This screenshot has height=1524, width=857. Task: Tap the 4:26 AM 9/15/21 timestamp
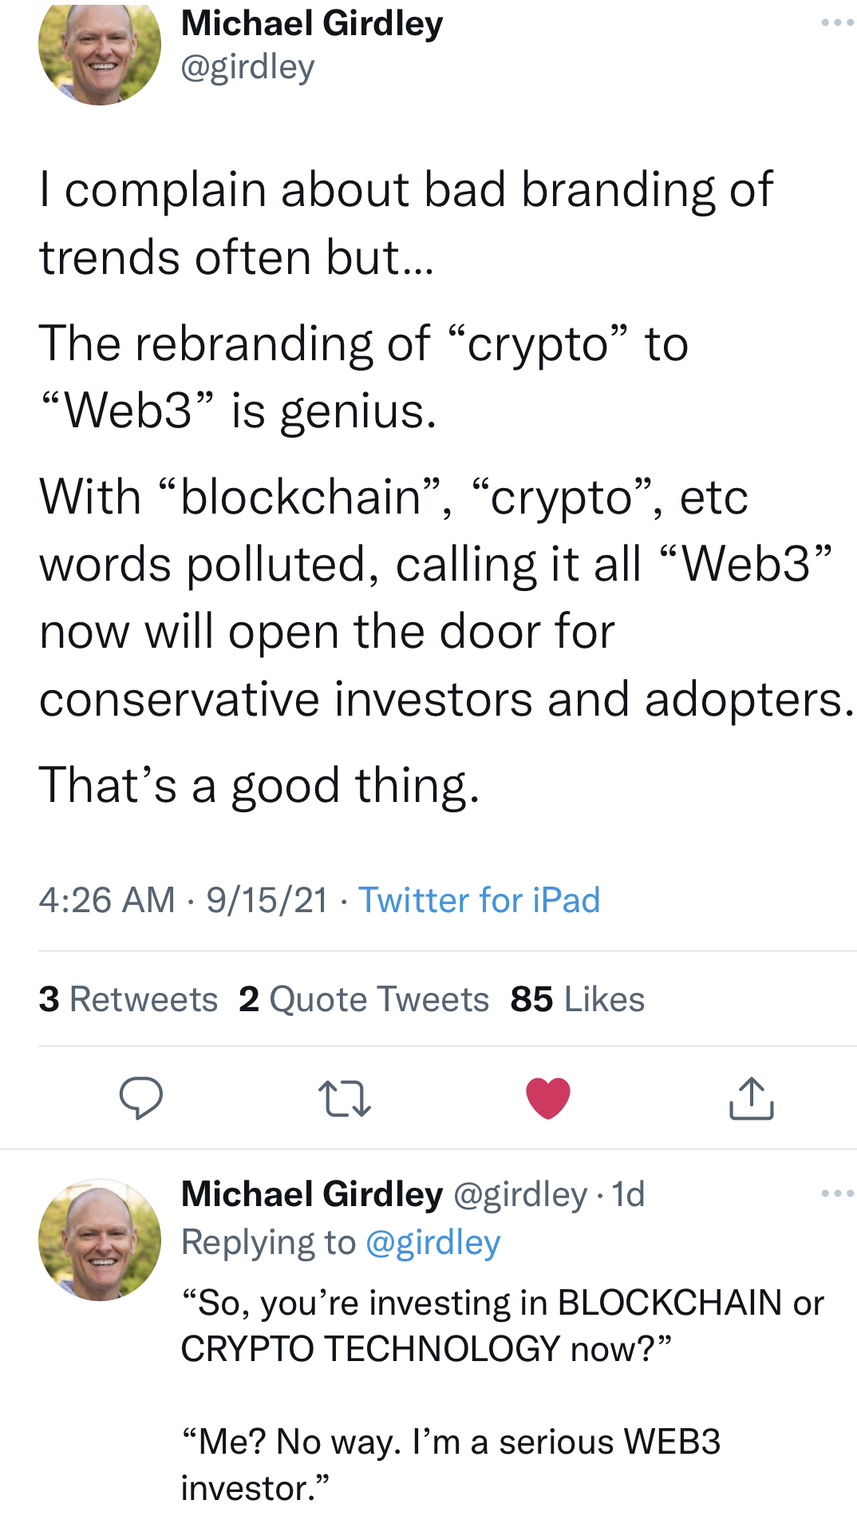coord(183,900)
